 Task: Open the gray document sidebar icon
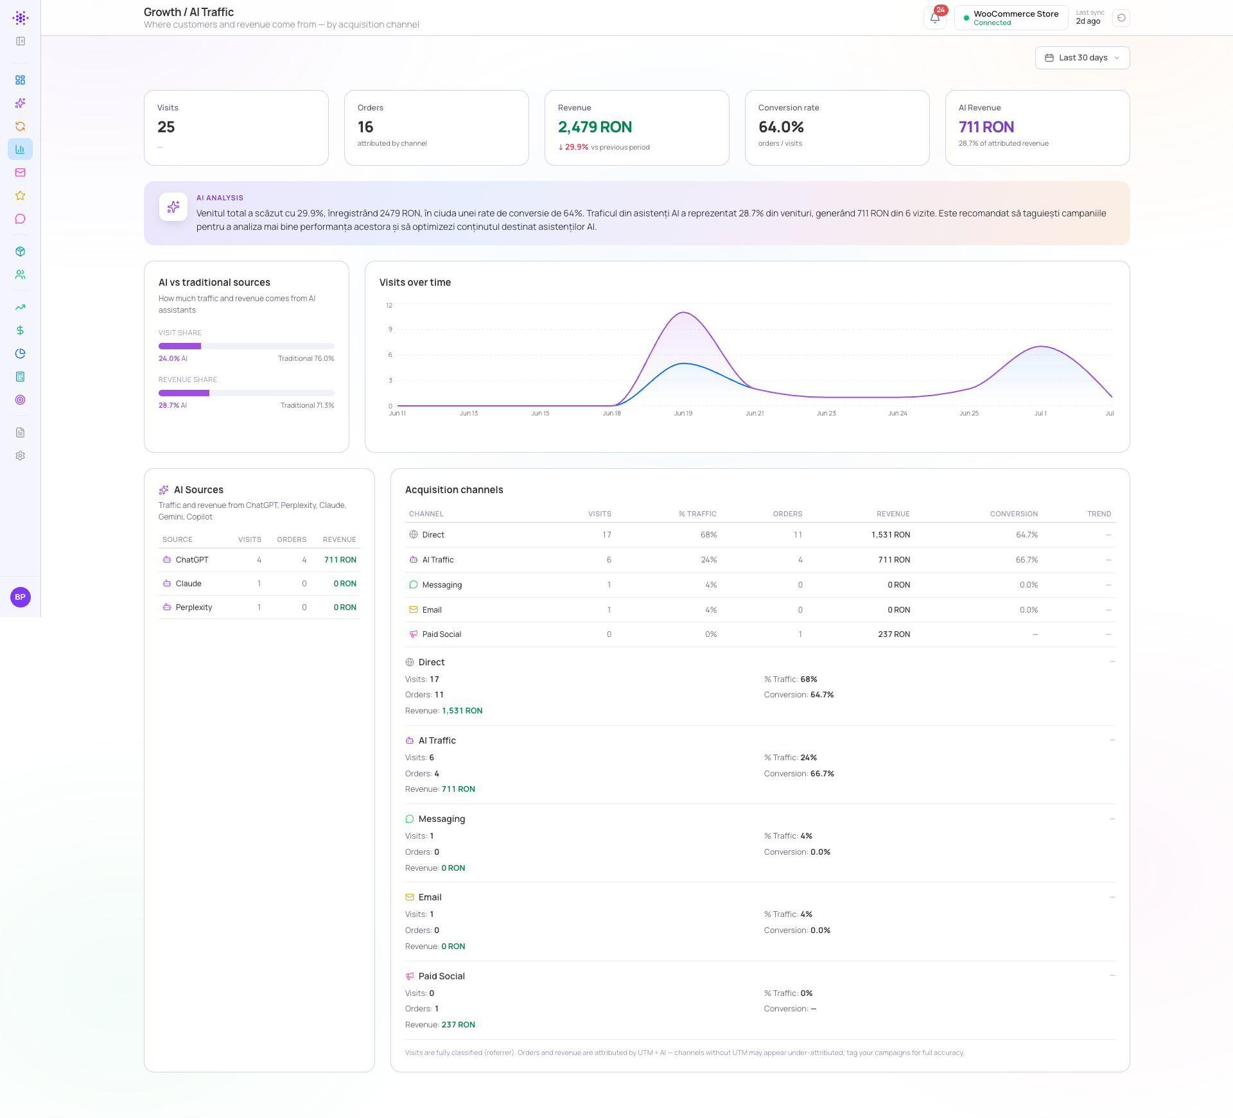pos(21,433)
